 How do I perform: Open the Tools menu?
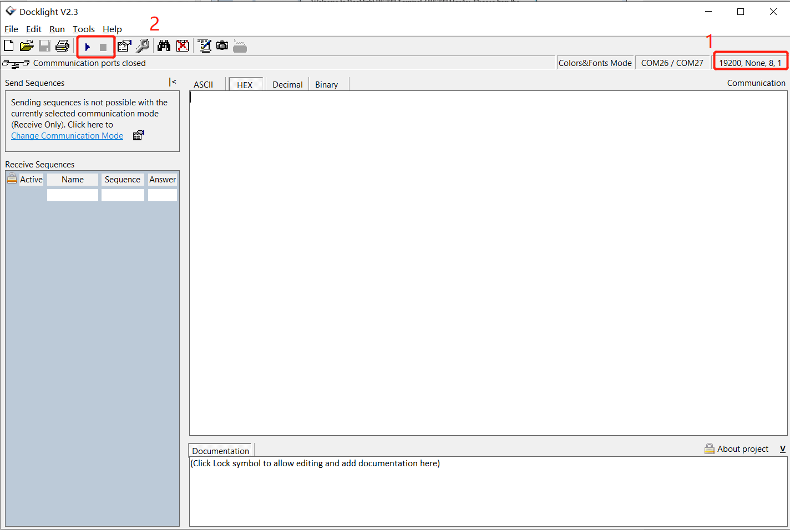[84, 29]
